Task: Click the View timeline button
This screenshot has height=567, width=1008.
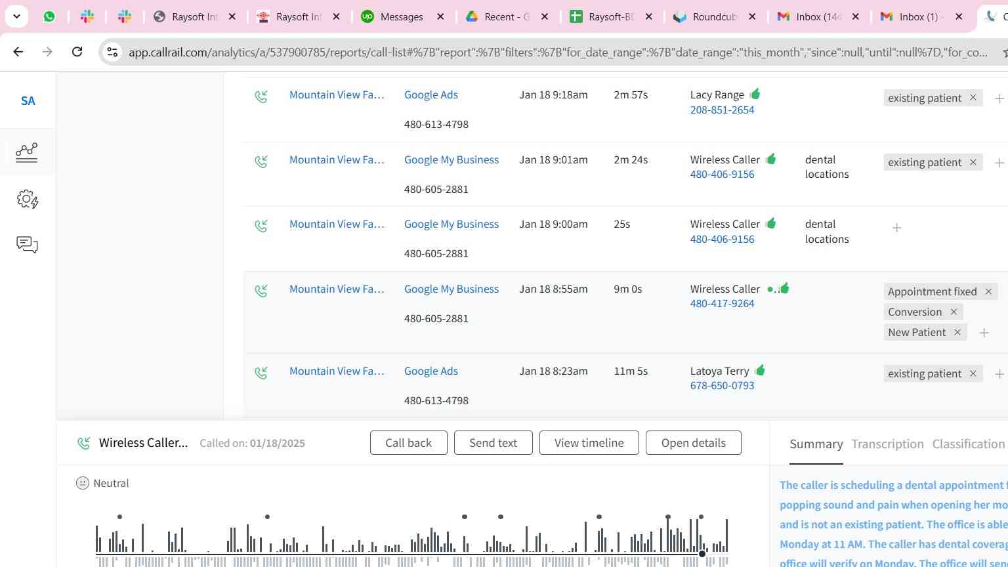Action: point(589,443)
